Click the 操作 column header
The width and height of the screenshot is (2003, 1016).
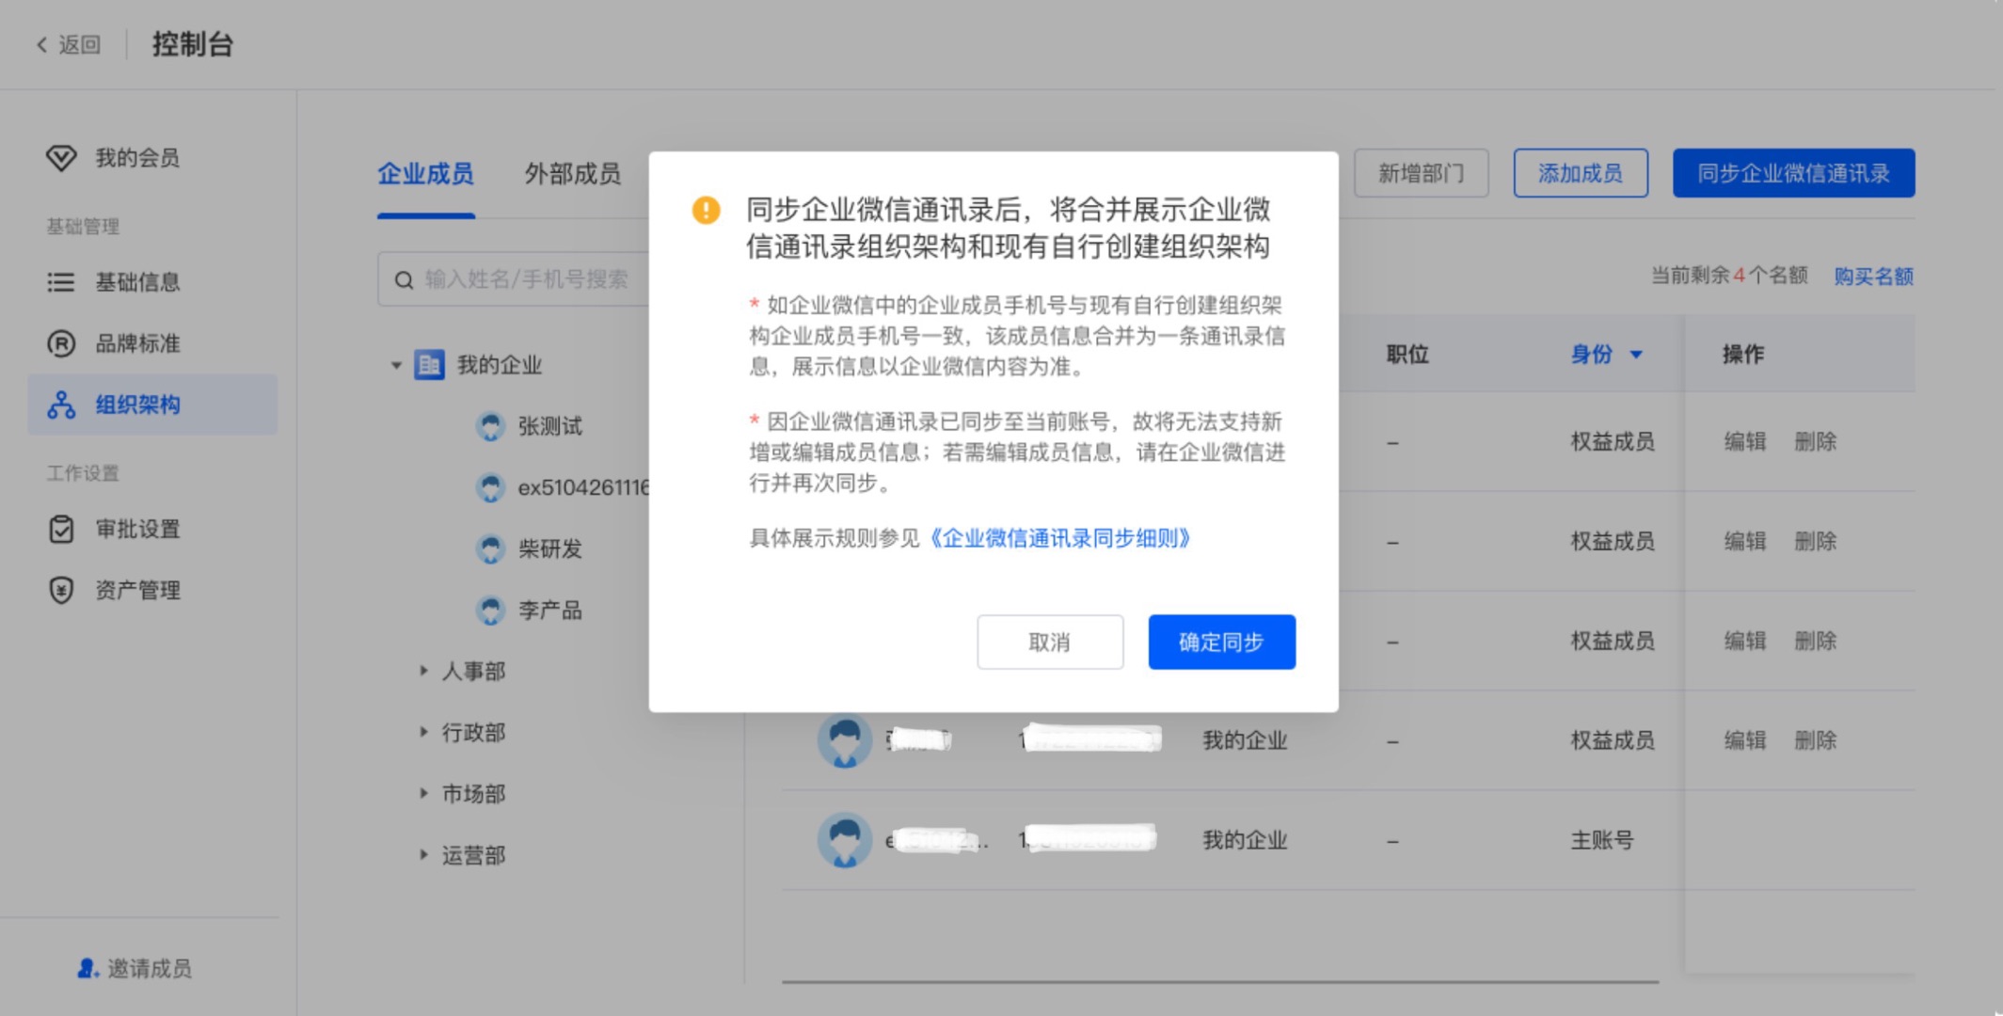tap(1743, 355)
